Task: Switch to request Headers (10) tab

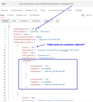Action: point(31,10)
